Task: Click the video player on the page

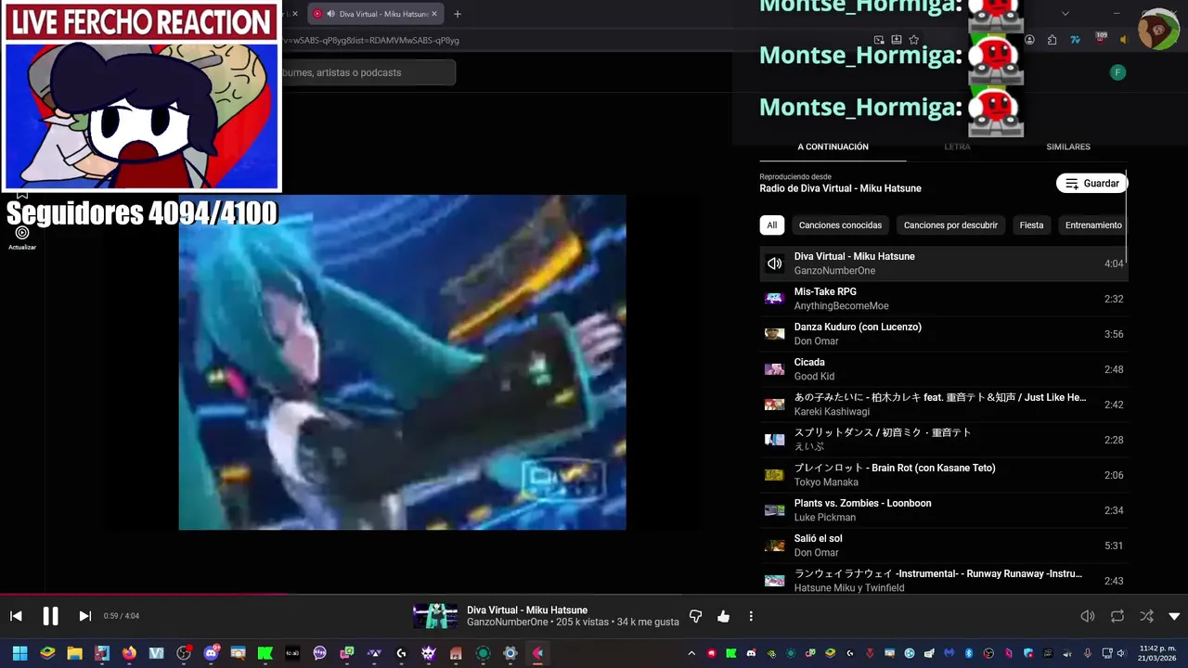Action: click(x=402, y=362)
